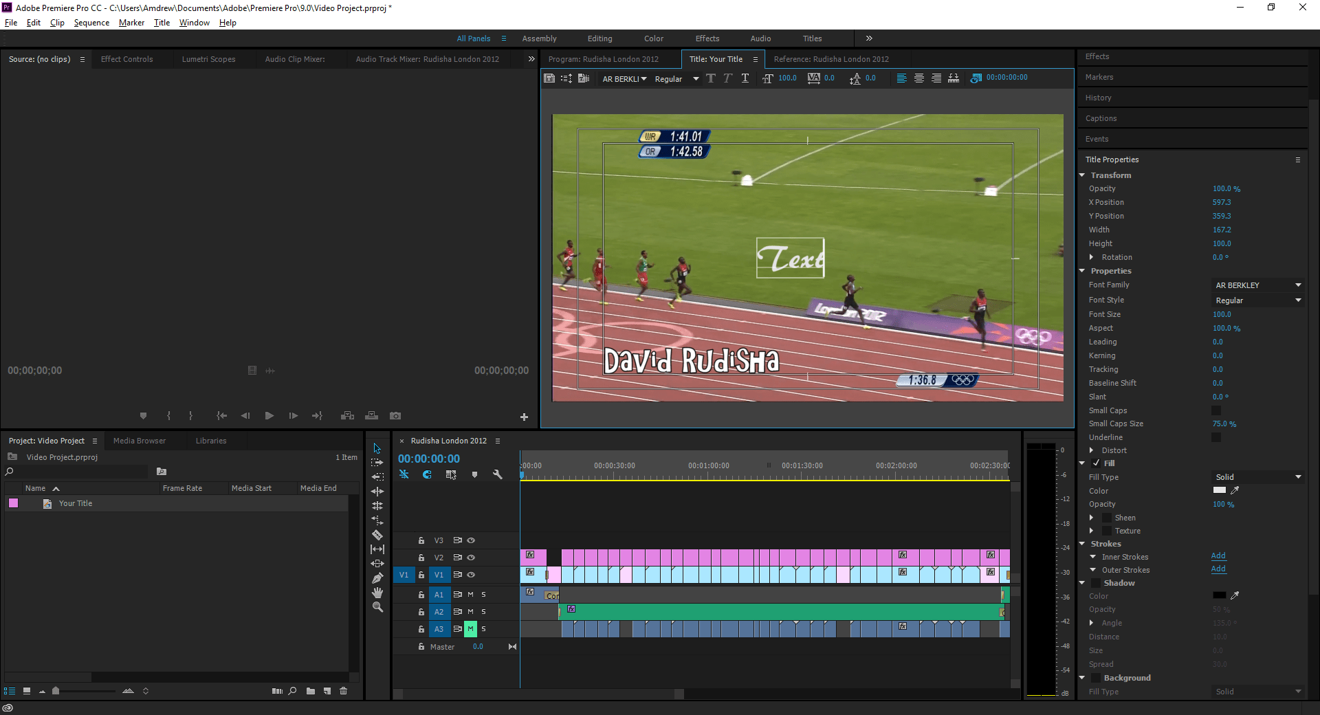The width and height of the screenshot is (1320, 715).
Task: Select the Slip tool
Action: pos(377,549)
